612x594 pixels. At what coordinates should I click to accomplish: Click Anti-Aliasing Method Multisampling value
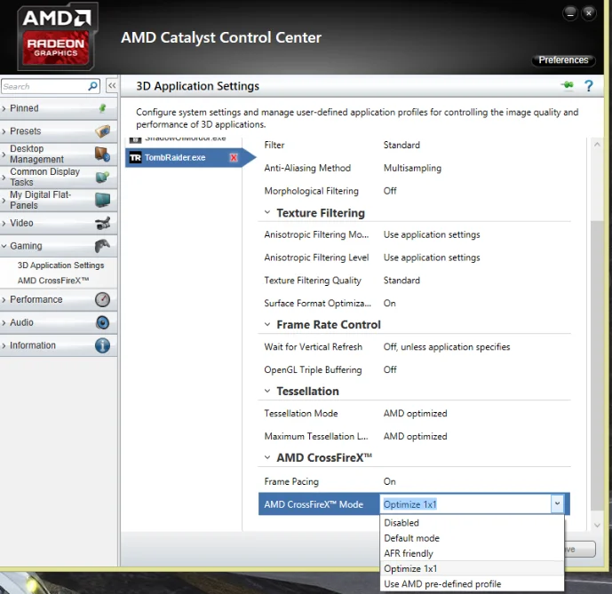click(412, 168)
